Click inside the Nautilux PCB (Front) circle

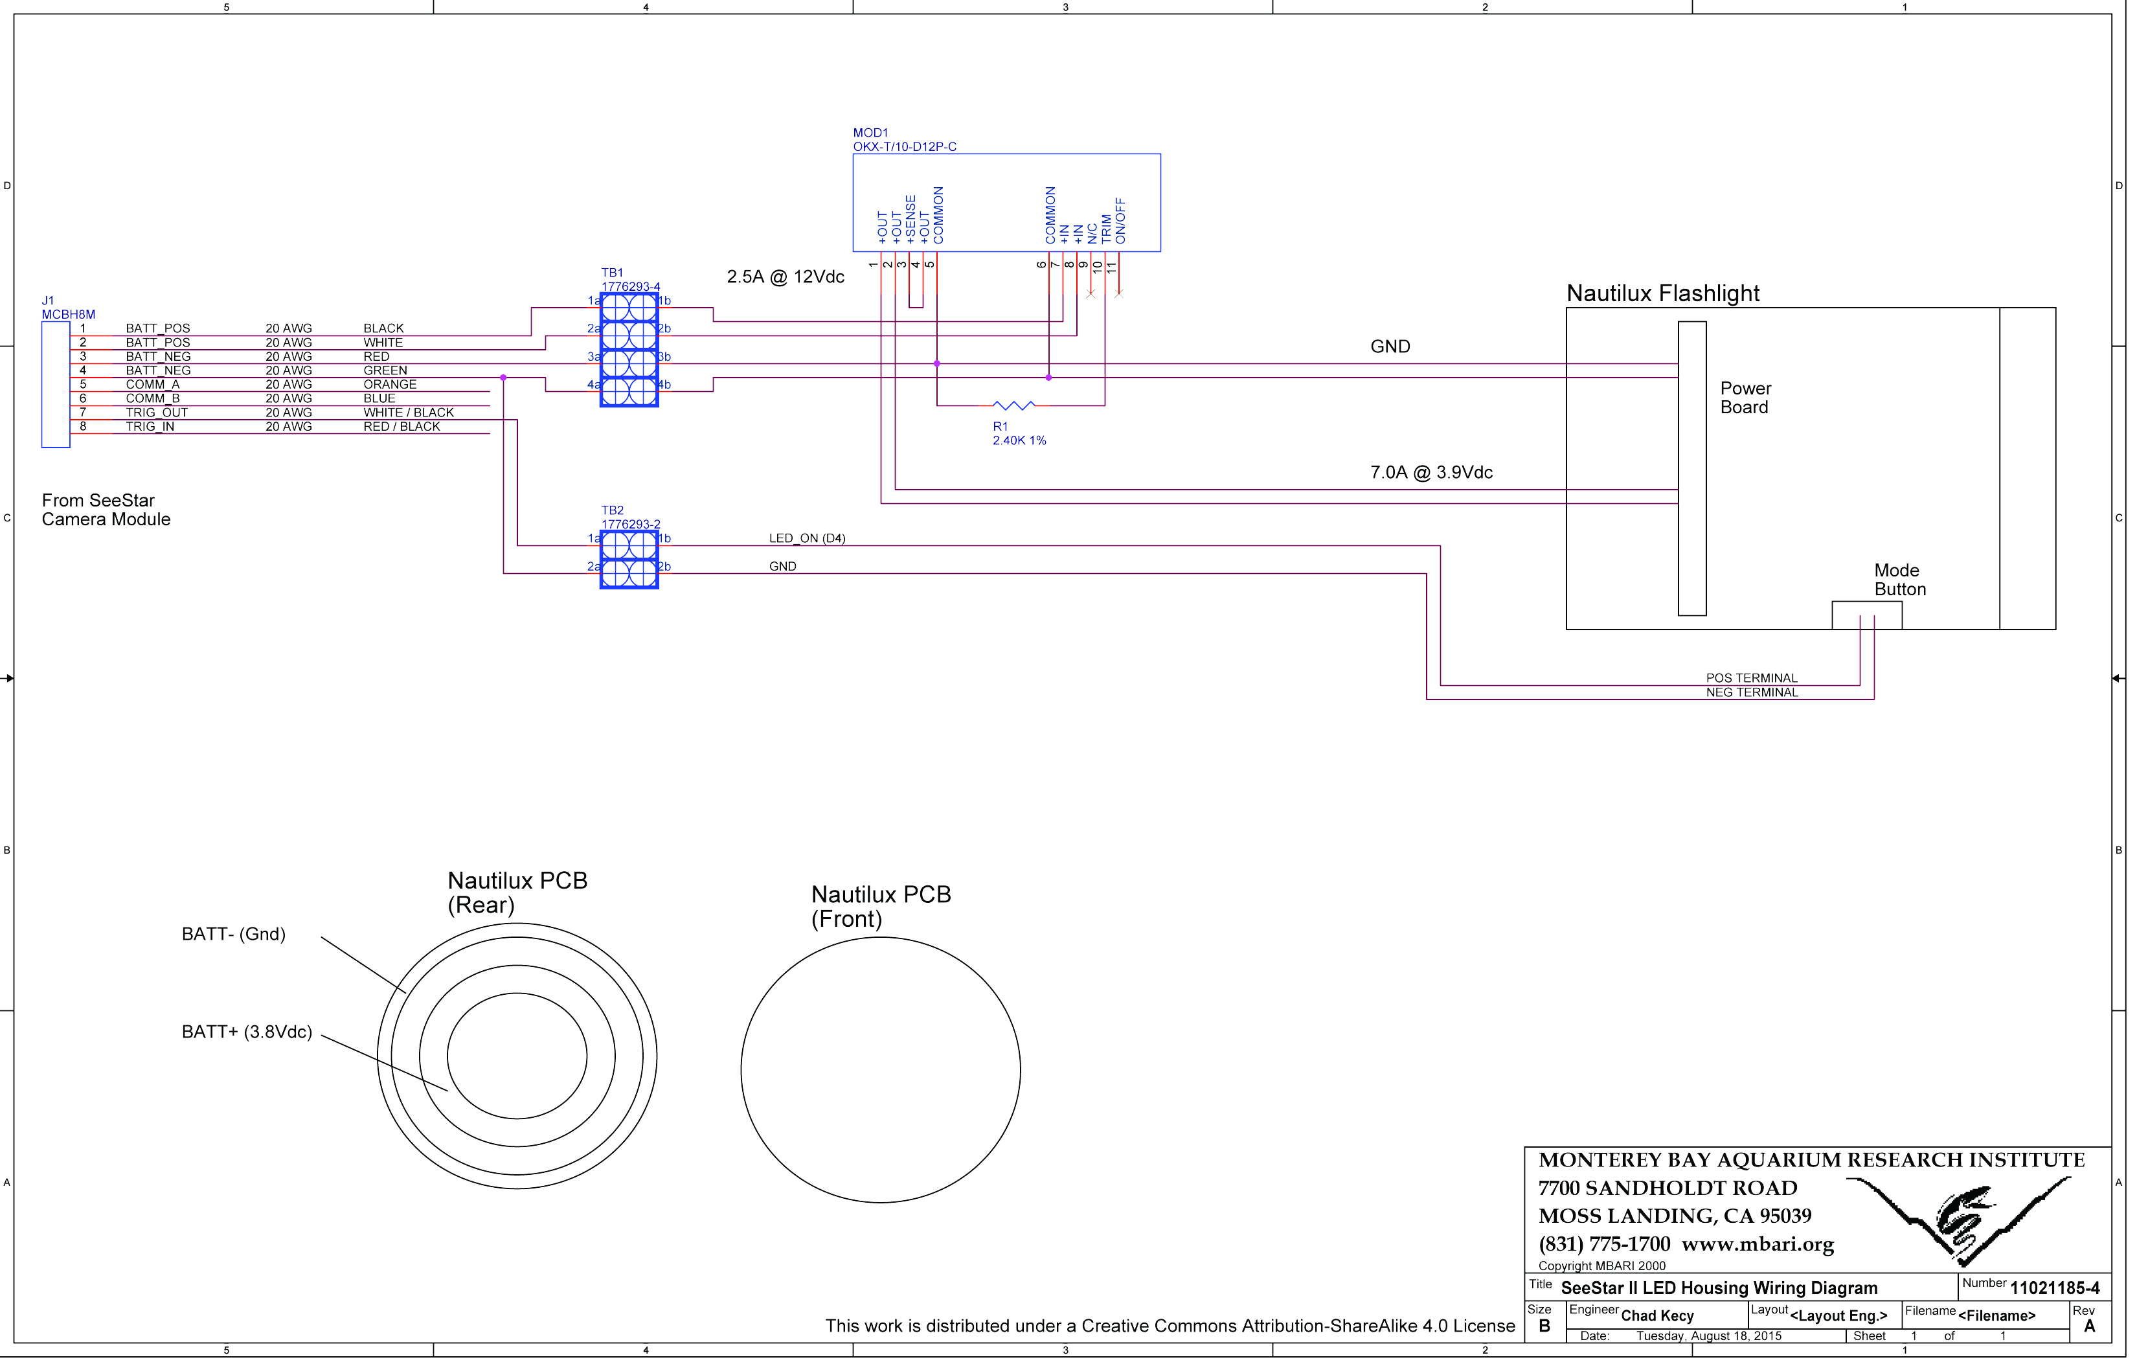[880, 1069]
